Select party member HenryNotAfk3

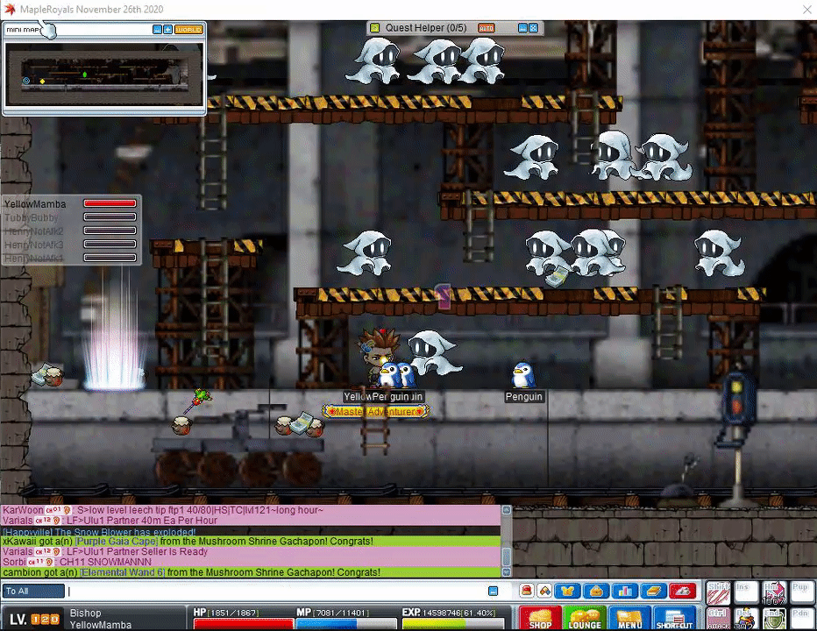tap(34, 245)
